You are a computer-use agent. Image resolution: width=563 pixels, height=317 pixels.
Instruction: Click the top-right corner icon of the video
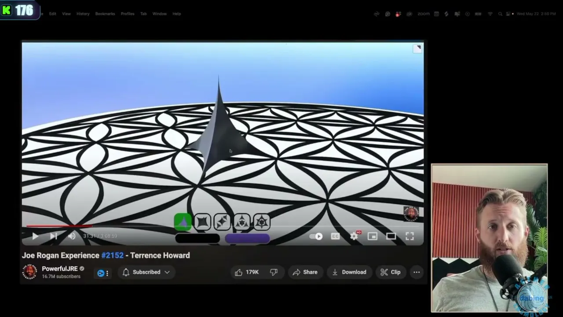[x=417, y=48]
